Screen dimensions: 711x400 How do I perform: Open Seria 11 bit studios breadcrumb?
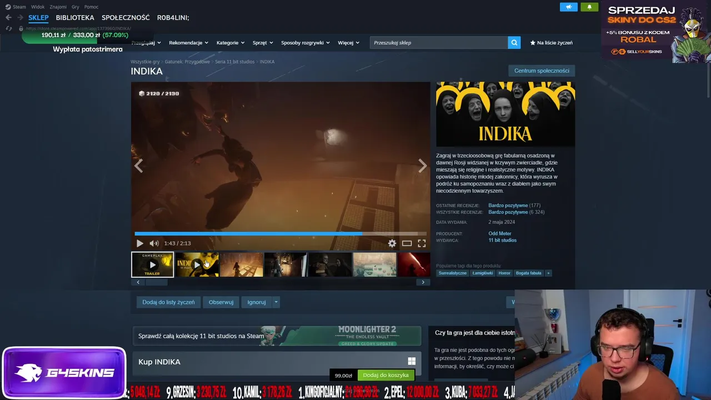[x=234, y=62]
